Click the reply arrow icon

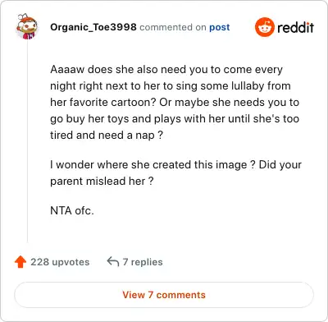pyautogui.click(x=113, y=261)
